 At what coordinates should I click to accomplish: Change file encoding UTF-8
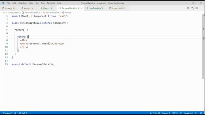[175, 113]
